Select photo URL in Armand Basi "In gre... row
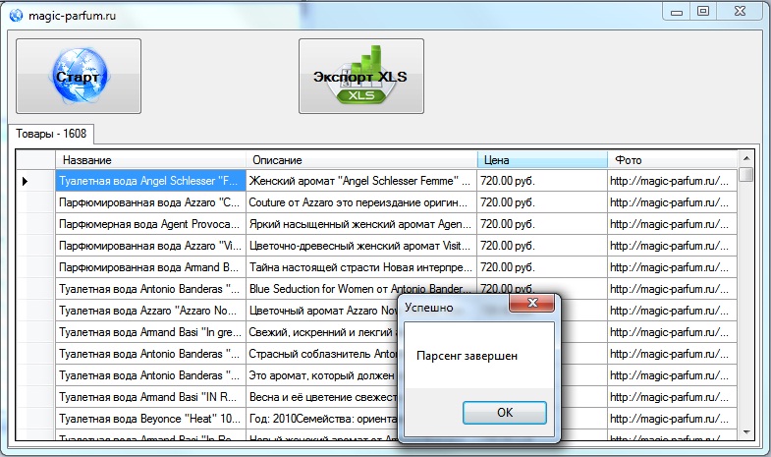This screenshot has height=457, width=771. click(x=672, y=332)
